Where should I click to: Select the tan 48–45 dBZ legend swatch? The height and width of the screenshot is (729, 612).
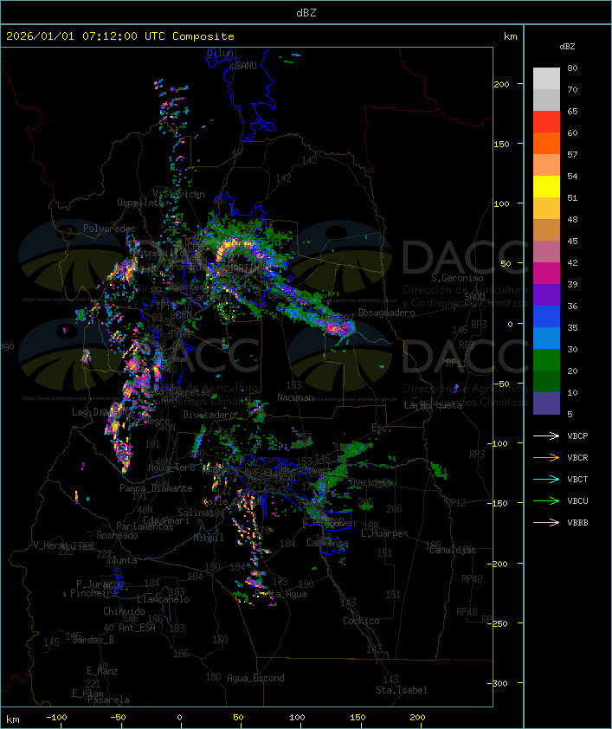546,229
